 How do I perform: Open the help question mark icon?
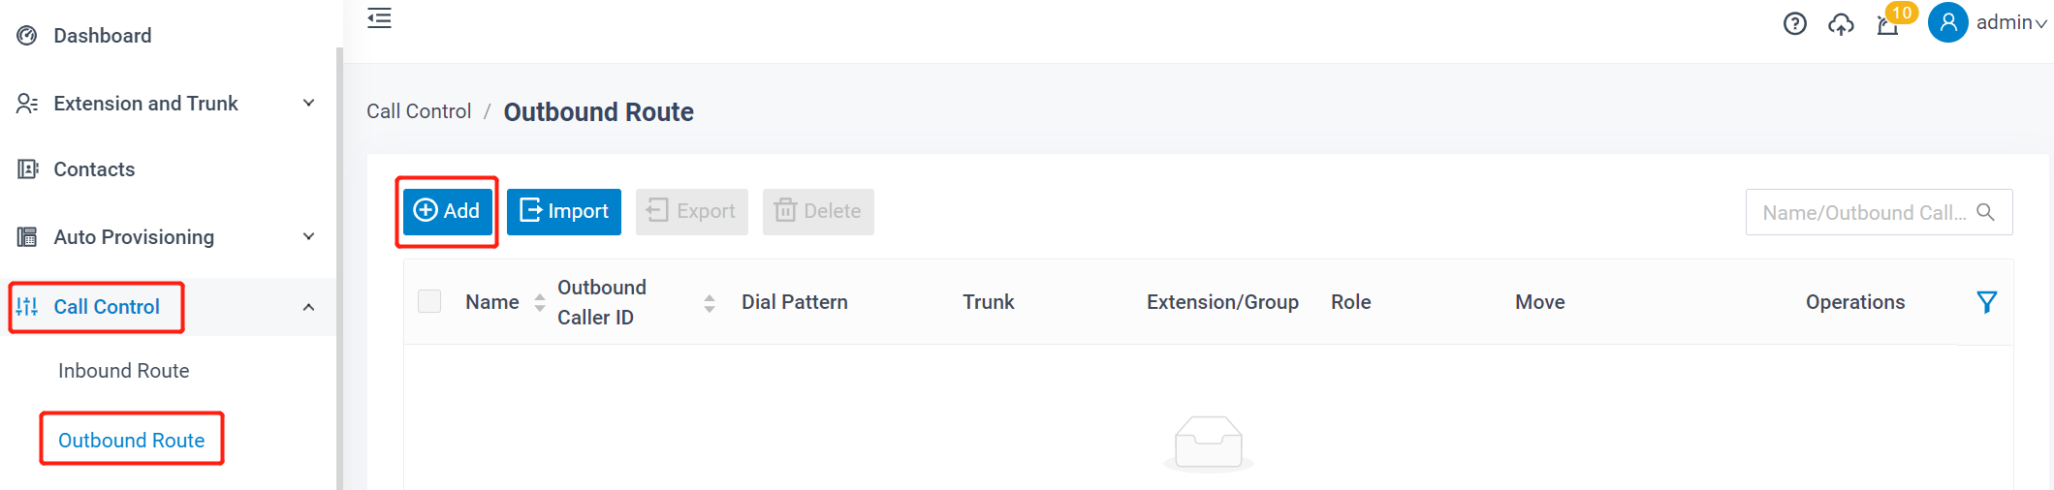coord(1794,23)
